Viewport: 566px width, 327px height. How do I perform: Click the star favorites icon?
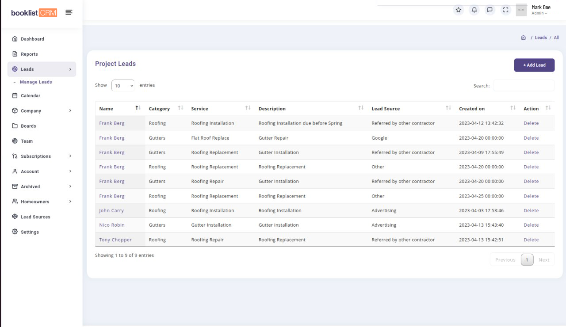(459, 10)
